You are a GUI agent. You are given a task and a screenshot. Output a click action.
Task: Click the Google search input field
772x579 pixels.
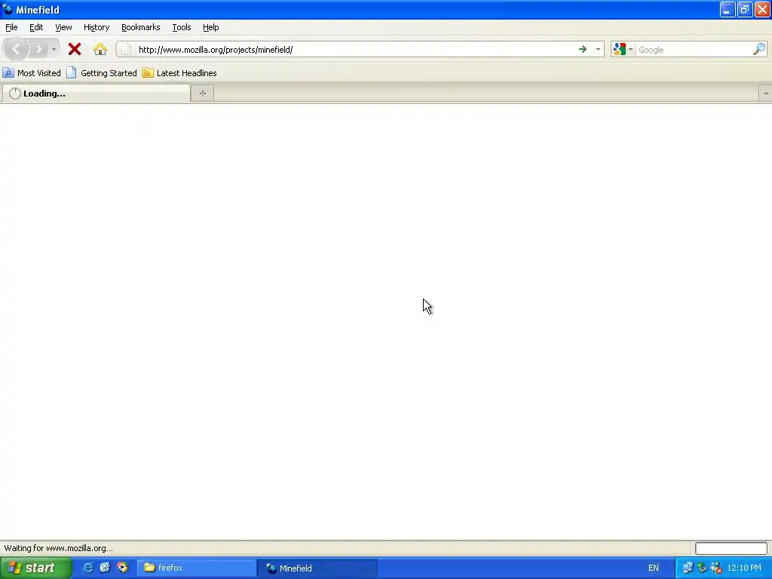click(x=694, y=50)
